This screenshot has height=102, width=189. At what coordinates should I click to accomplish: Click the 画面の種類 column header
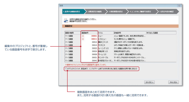tap(73, 33)
